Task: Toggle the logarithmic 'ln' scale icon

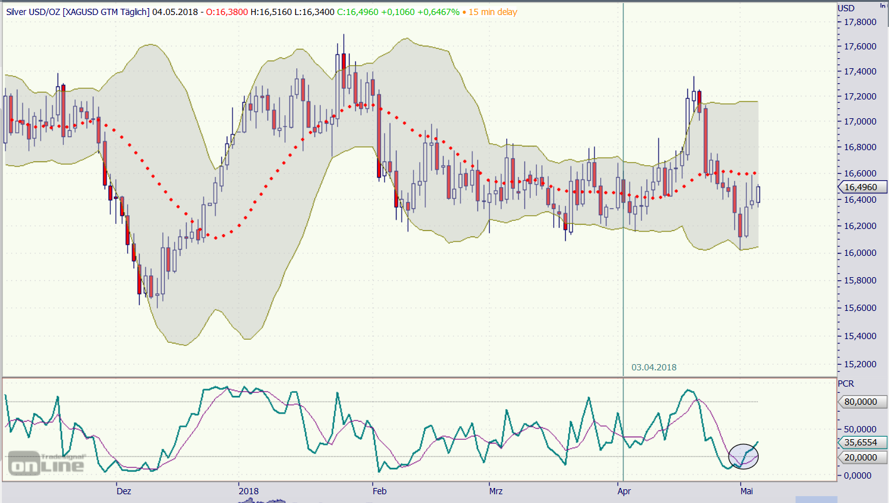Action: coord(883,6)
